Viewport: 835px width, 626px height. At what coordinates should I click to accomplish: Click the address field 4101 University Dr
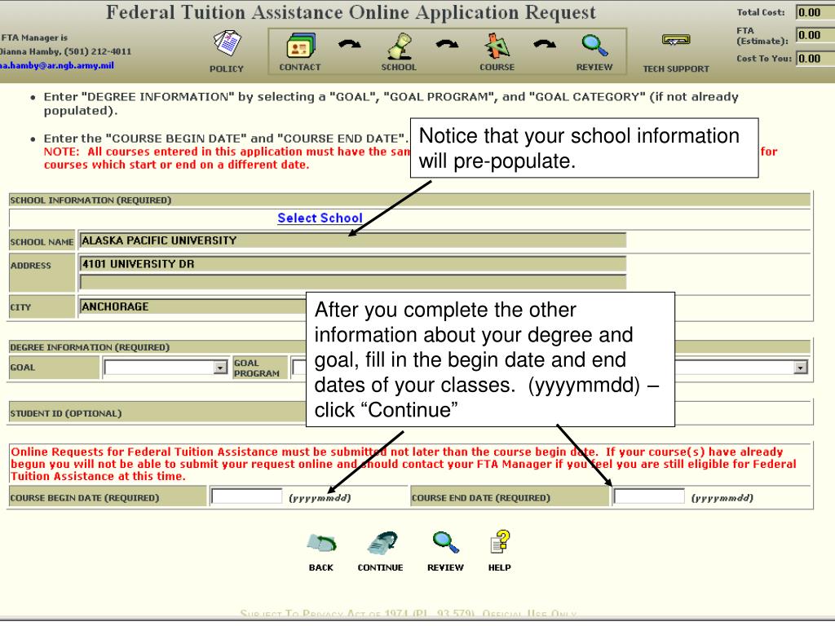click(352, 264)
